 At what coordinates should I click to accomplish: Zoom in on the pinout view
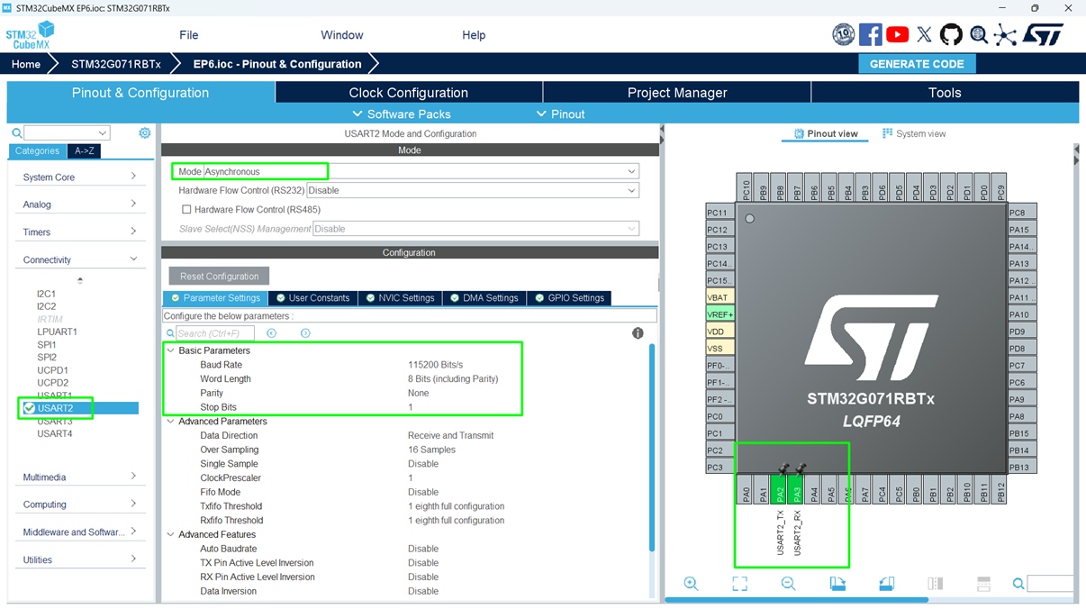click(692, 584)
